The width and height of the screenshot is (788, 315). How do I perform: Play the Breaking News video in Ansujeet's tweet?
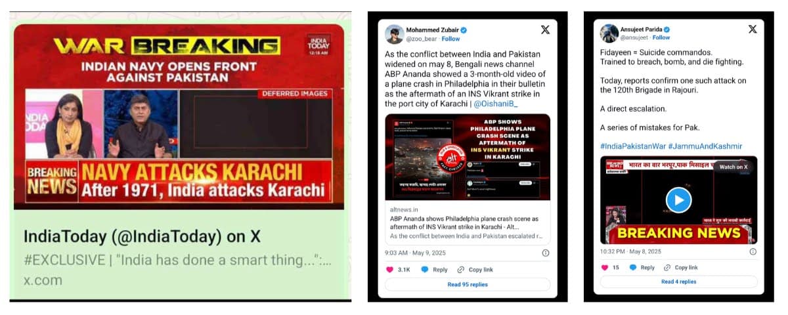pyautogui.click(x=678, y=199)
